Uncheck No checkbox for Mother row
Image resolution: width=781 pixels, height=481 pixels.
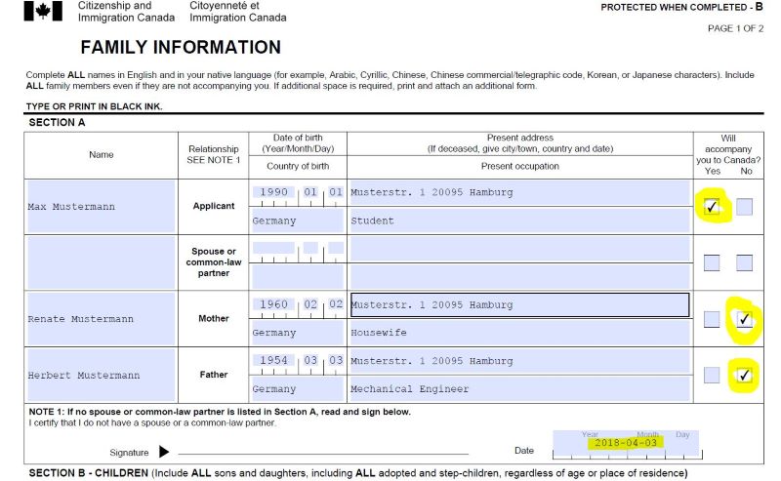coord(744,319)
